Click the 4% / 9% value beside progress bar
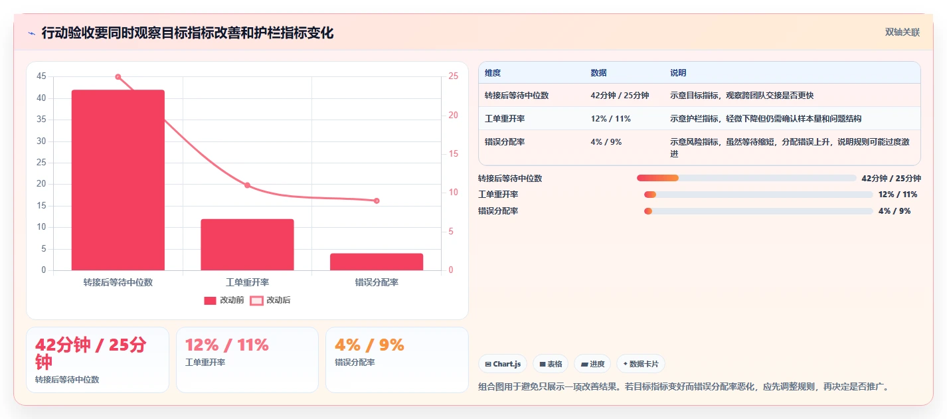Viewport: 947px width, 419px height. click(x=895, y=211)
